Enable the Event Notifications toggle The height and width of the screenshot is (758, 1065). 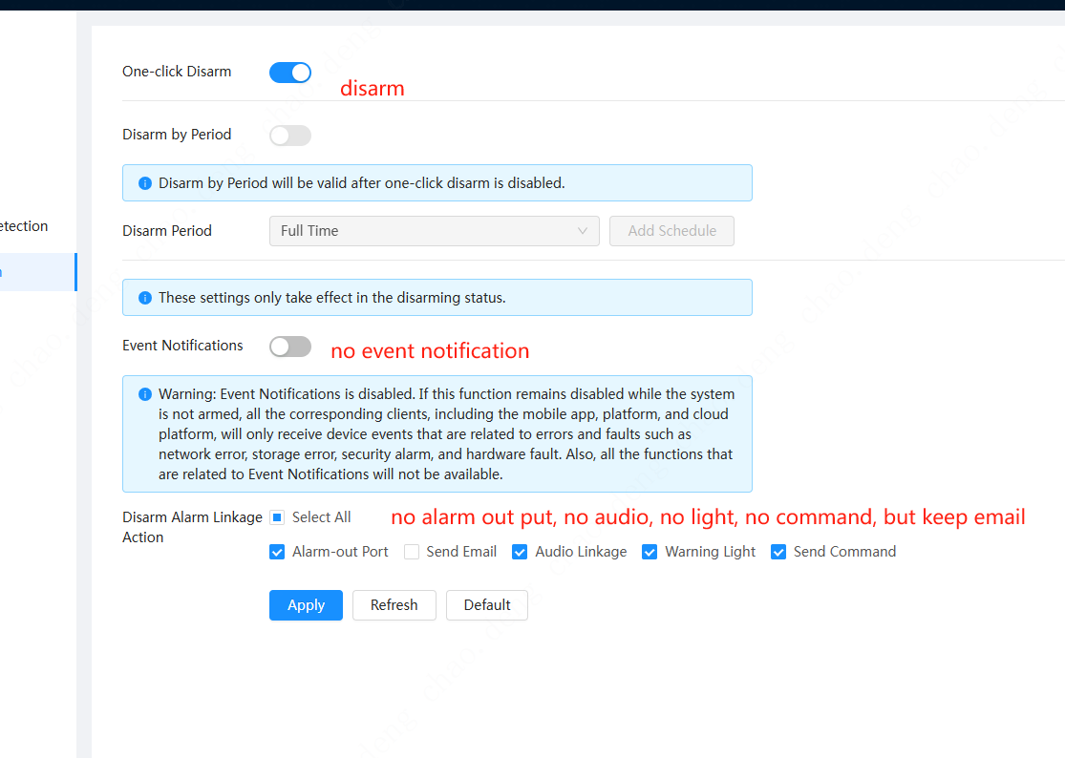tap(290, 347)
